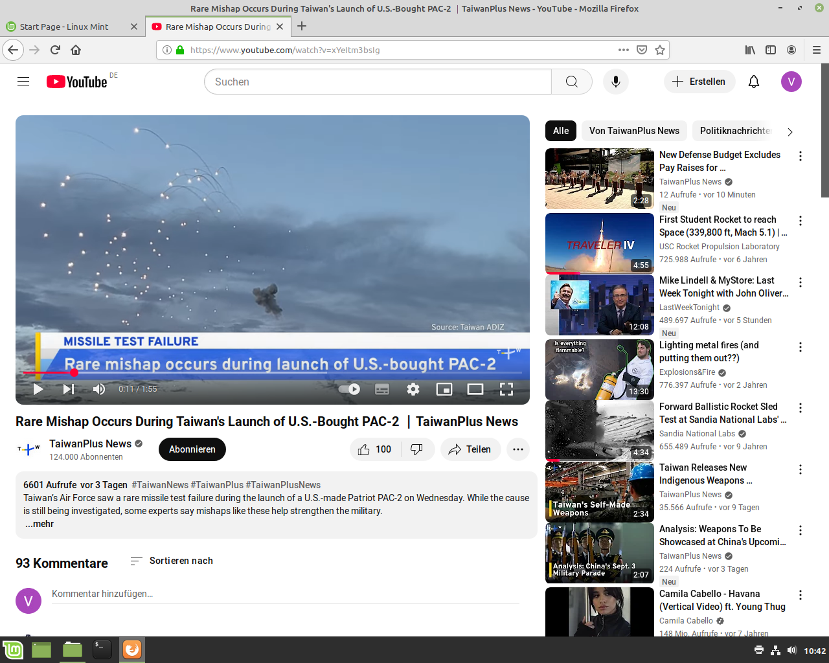The image size is (829, 663).
Task: Open options for Mike Lindell video
Action: pyautogui.click(x=801, y=282)
